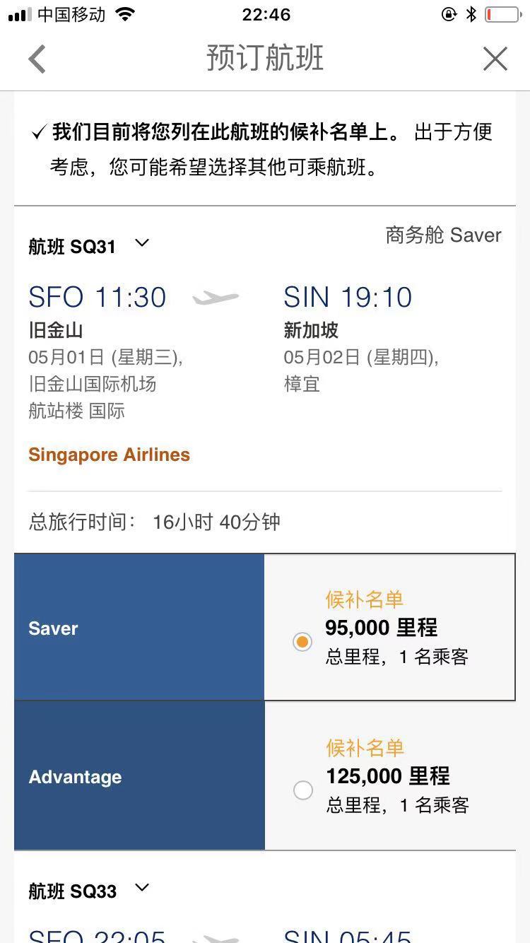The height and width of the screenshot is (943, 530).
Task: Choose the Advantage fare row
Action: pos(264,776)
